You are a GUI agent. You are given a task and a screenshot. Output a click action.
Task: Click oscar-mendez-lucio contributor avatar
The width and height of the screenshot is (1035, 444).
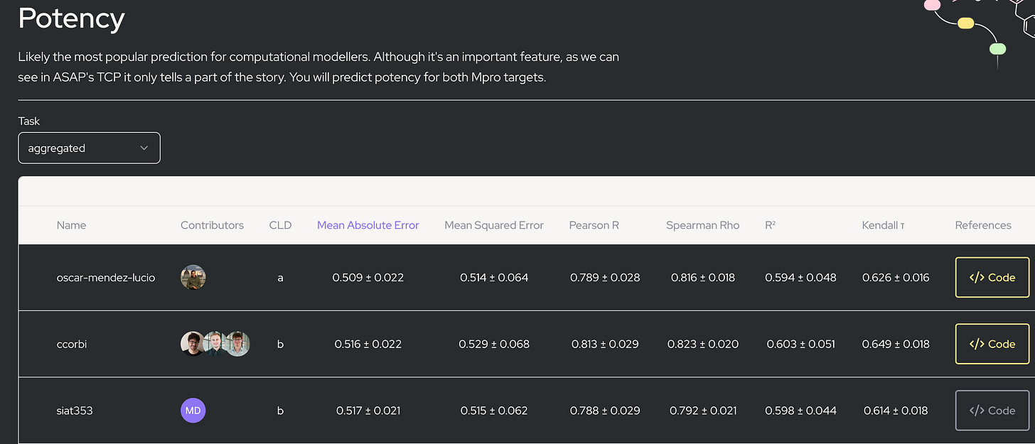pos(193,277)
